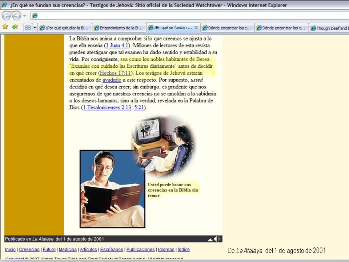Image resolution: width=349 pixels, height=262 pixels.
Task: Open the '1 Juan 4:1' scripture link
Action: coord(117,45)
